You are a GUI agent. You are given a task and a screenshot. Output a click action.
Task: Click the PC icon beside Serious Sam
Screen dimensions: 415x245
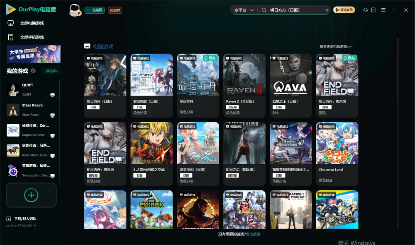(x=52, y=176)
